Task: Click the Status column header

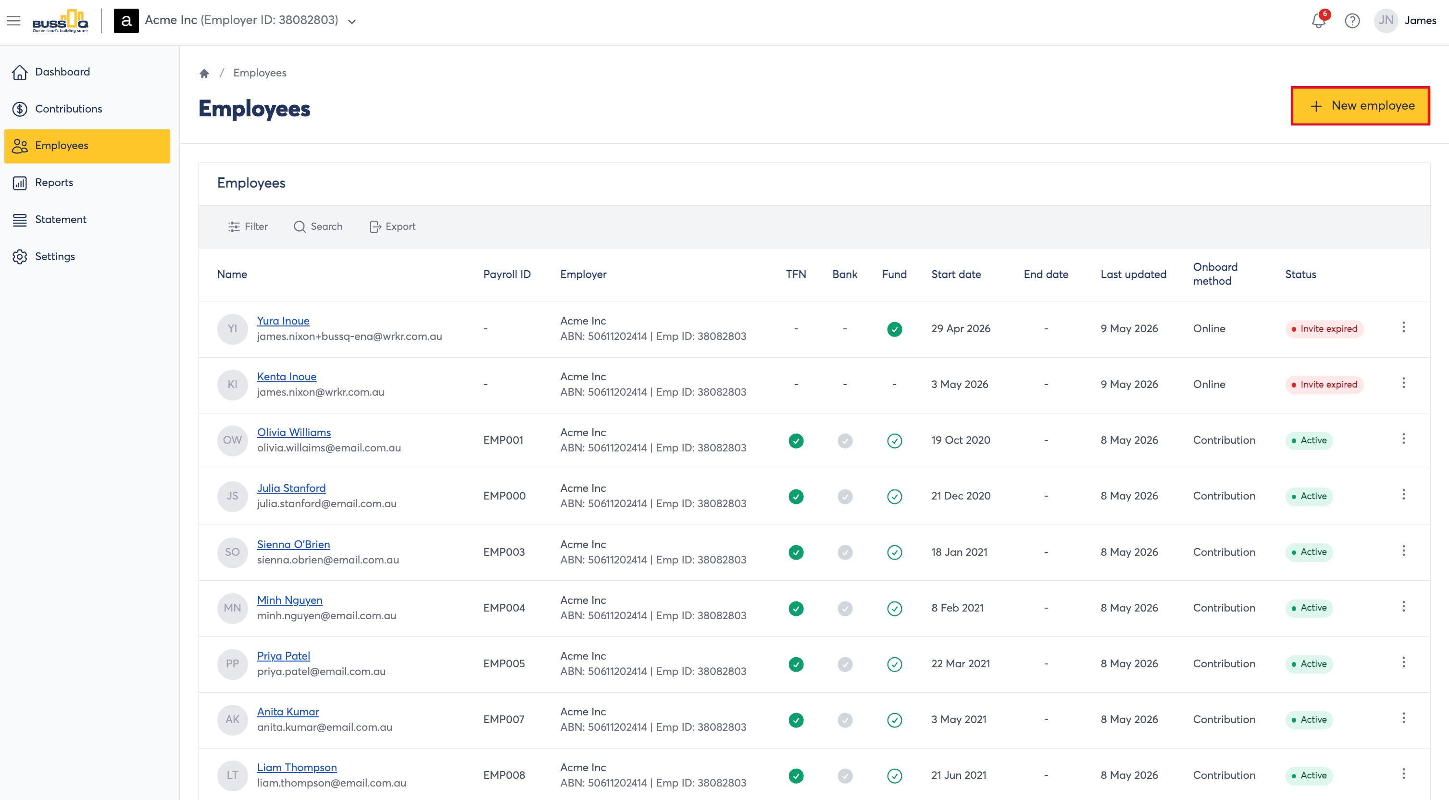Action: pos(1300,275)
